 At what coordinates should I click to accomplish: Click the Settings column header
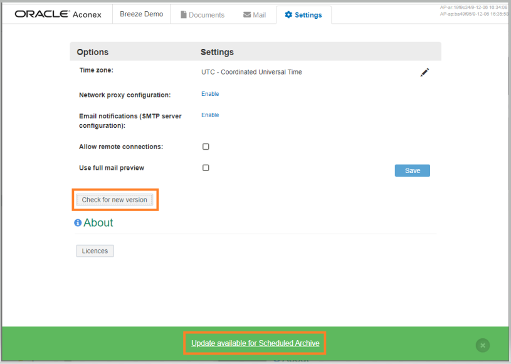click(x=217, y=52)
